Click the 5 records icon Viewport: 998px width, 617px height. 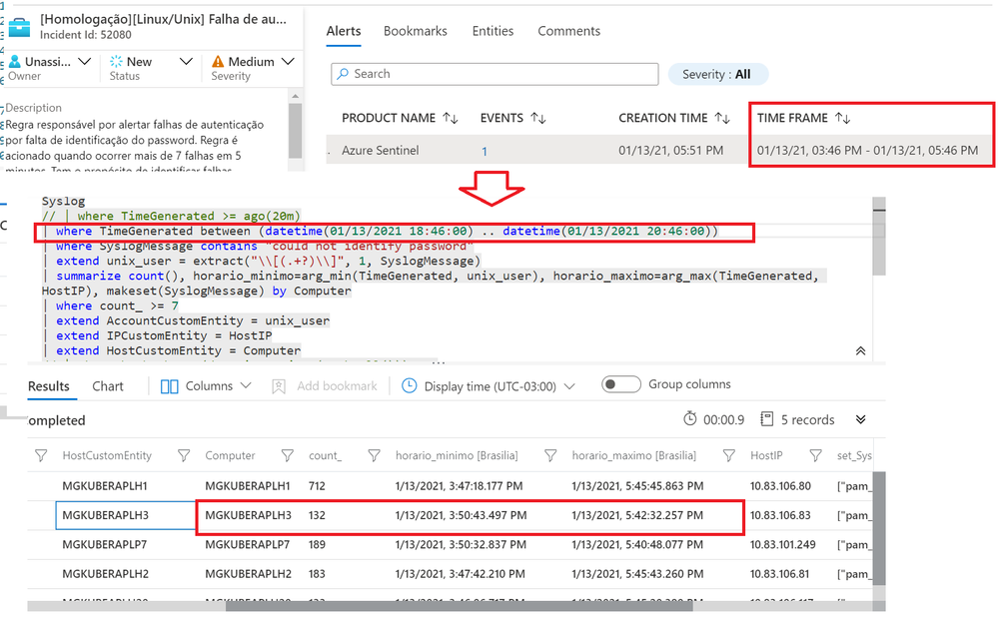point(767,419)
